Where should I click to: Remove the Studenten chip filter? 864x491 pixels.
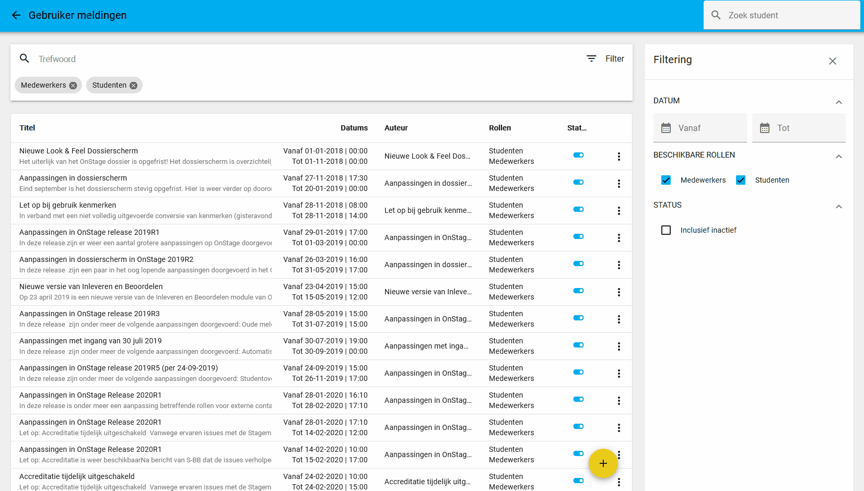tap(134, 86)
